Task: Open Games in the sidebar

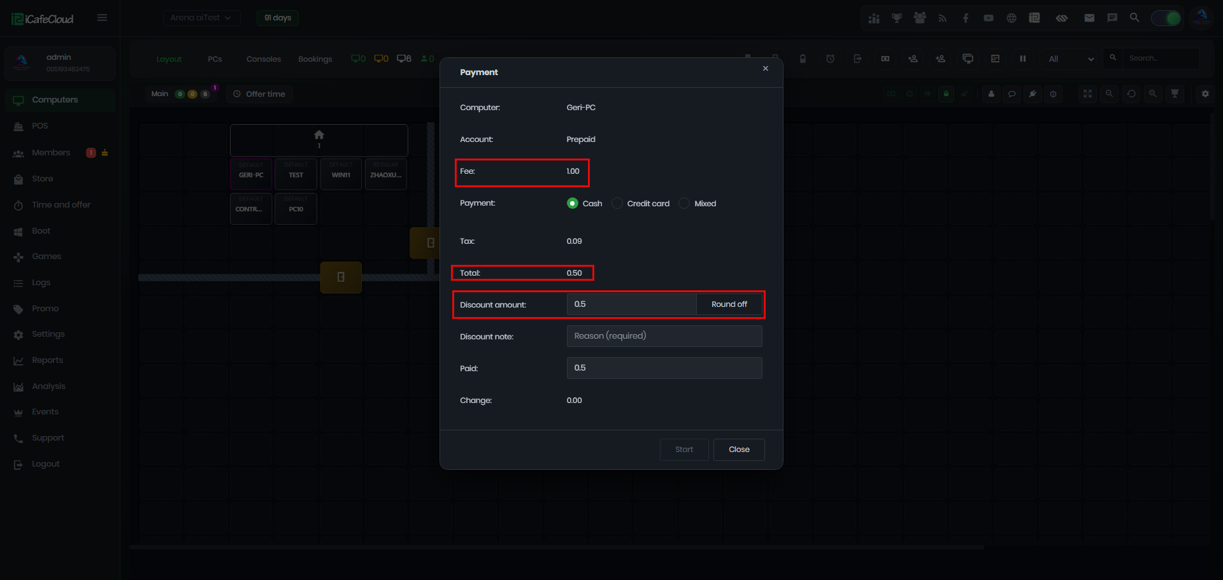Action: click(x=60, y=257)
